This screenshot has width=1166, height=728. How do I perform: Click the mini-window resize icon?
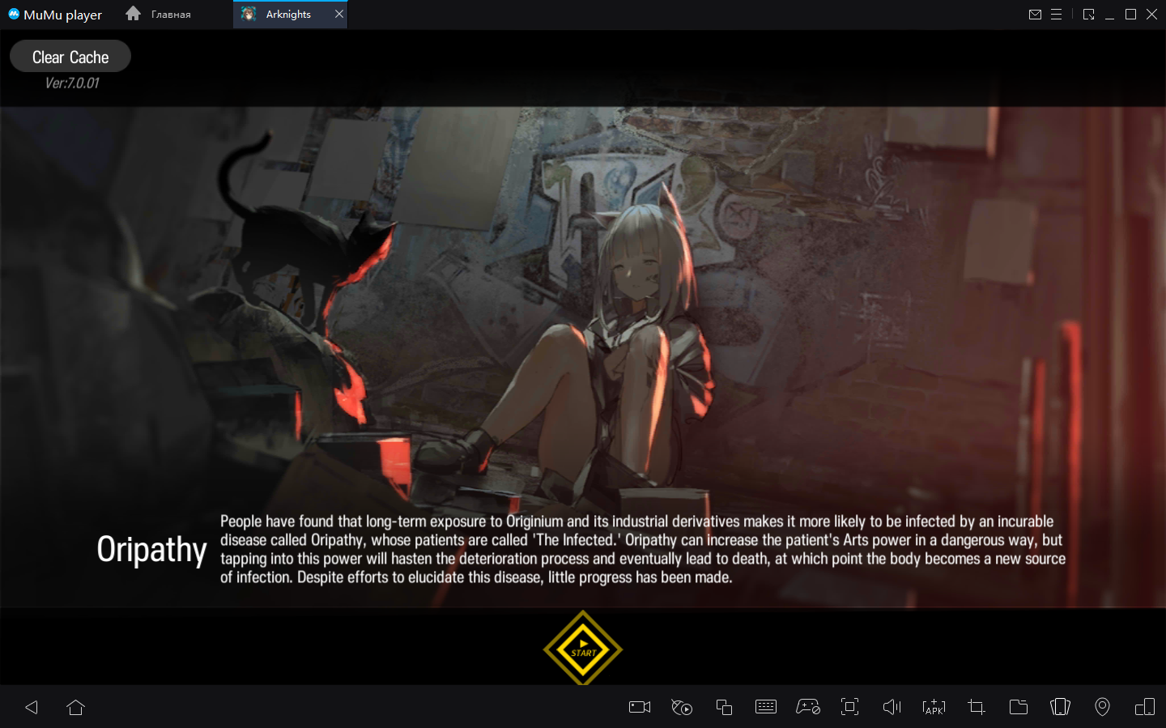tap(1088, 15)
